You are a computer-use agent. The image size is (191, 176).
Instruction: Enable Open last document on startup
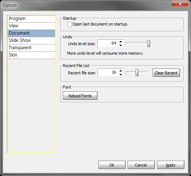pos(69,24)
